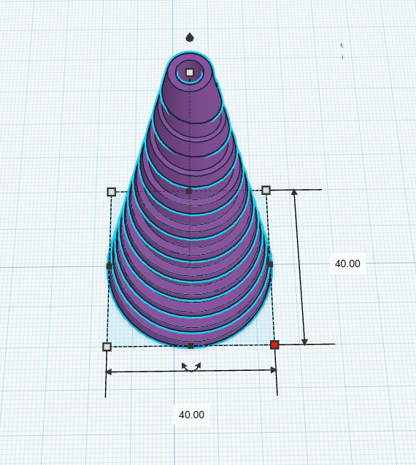Select the white top-right corner resize handle
The height and width of the screenshot is (465, 416).
coord(266,190)
